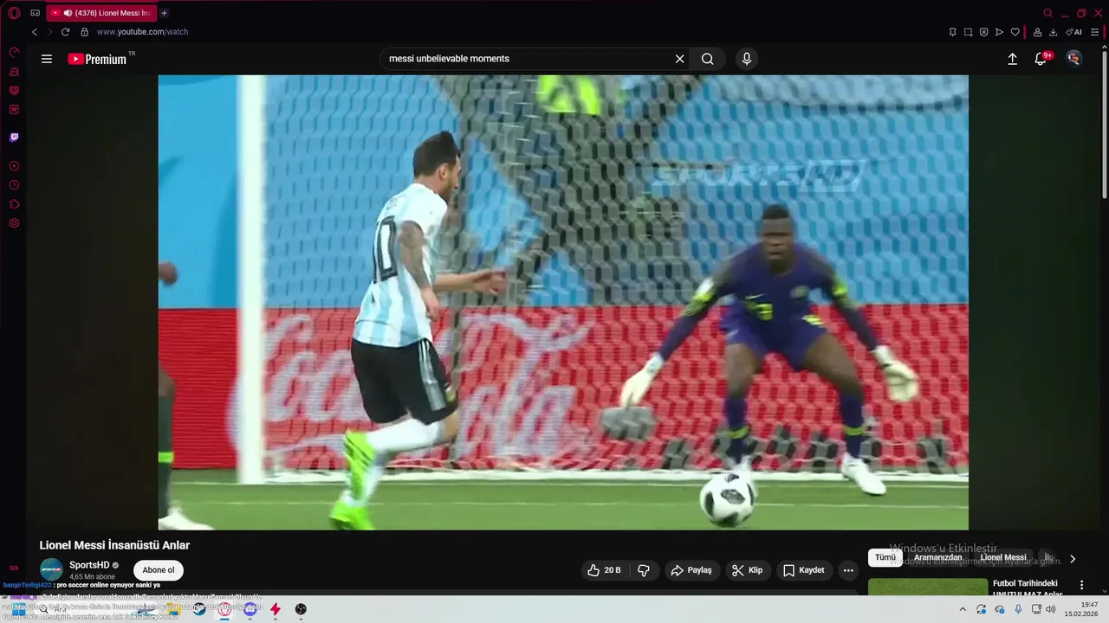This screenshot has width=1109, height=623.
Task: Open browser search tabs magnifier
Action: click(1048, 13)
